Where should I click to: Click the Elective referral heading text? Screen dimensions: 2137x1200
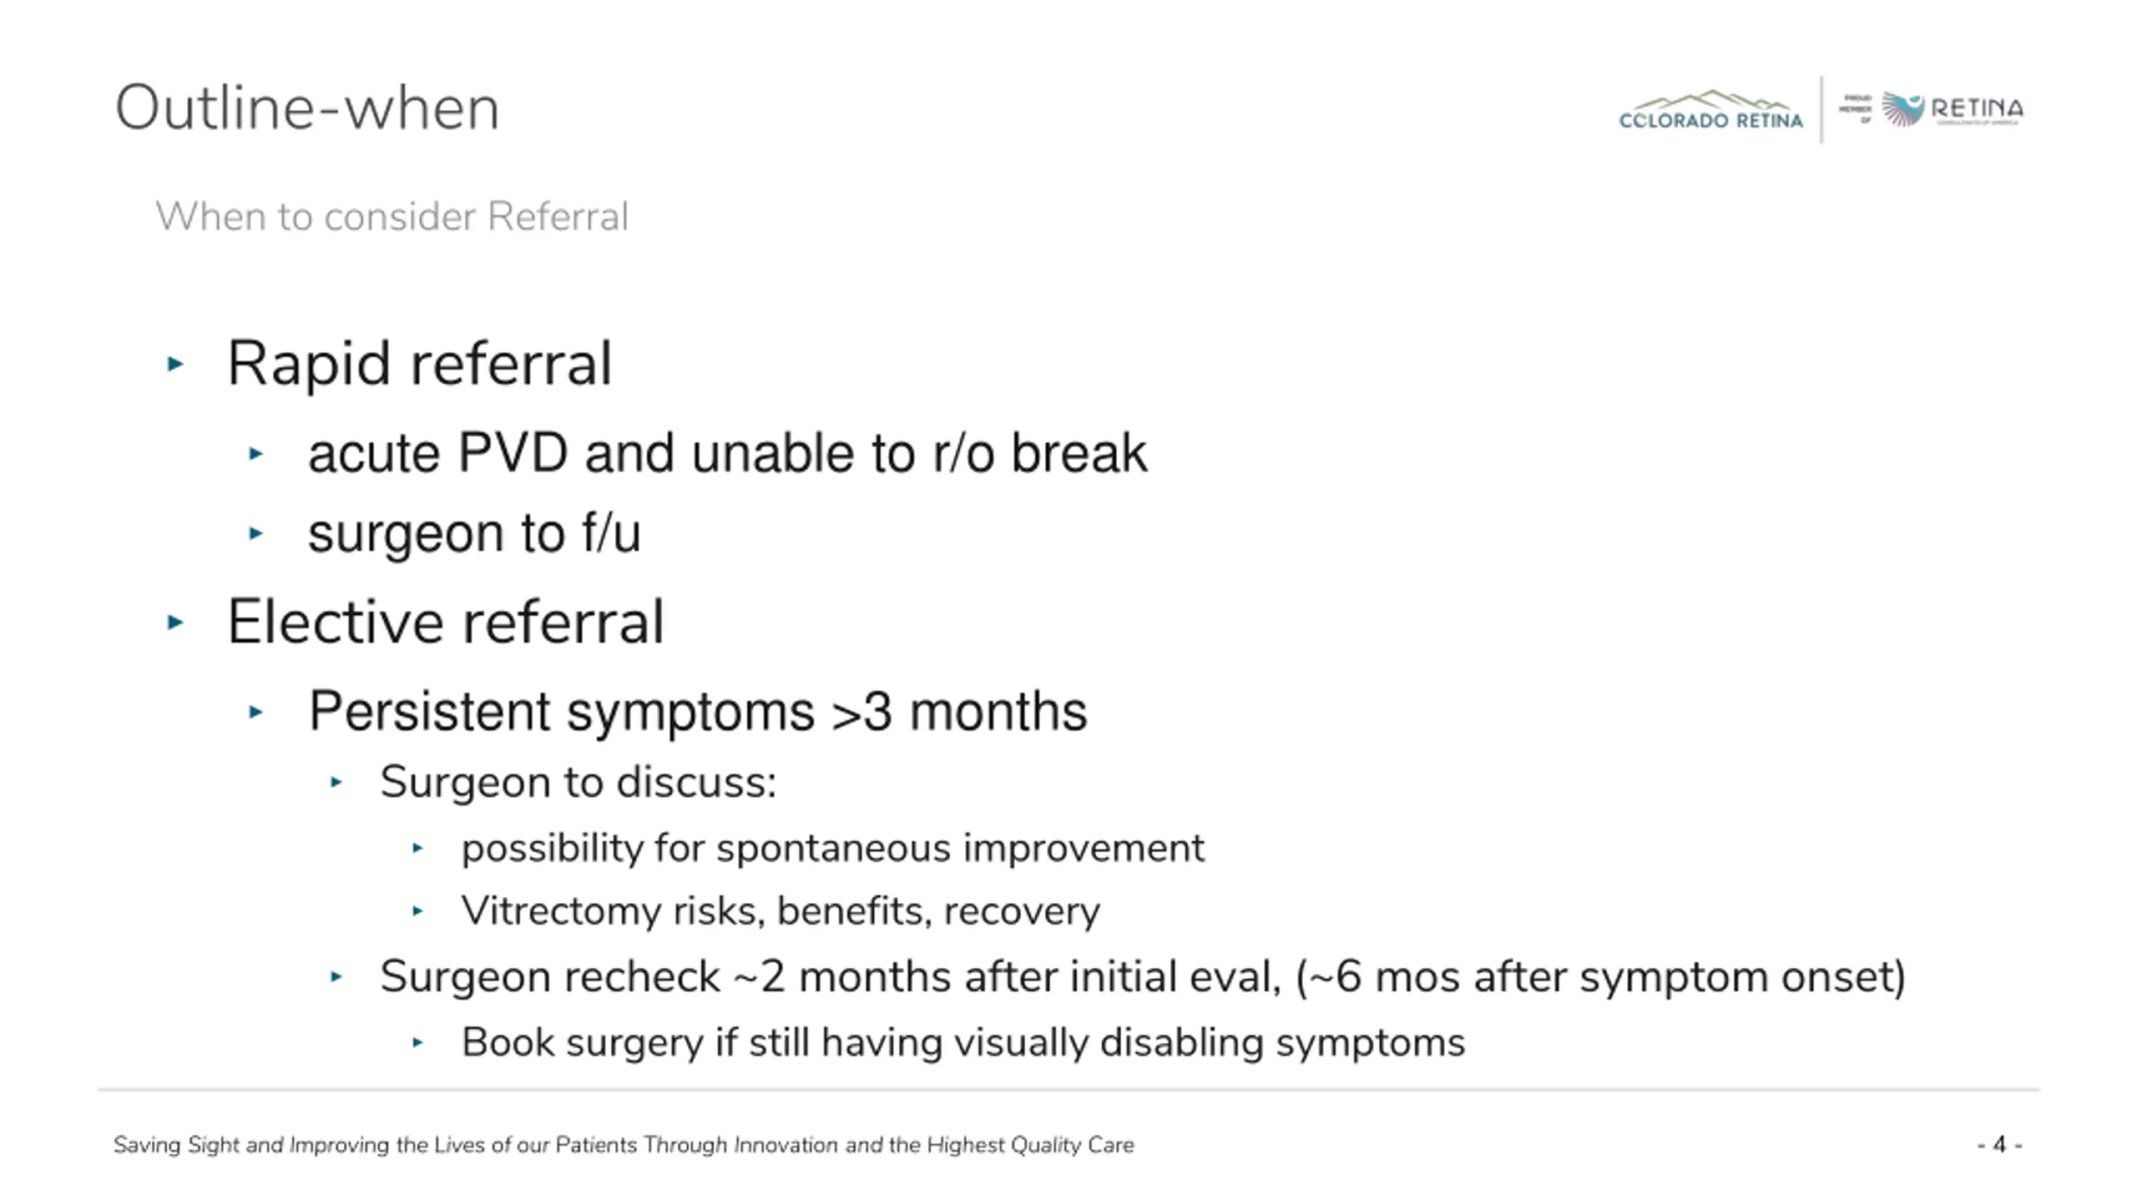[x=446, y=622]
